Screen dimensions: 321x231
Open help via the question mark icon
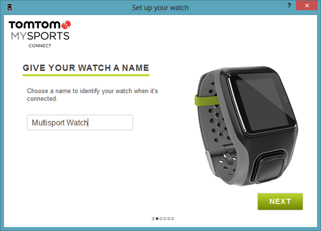289,5
